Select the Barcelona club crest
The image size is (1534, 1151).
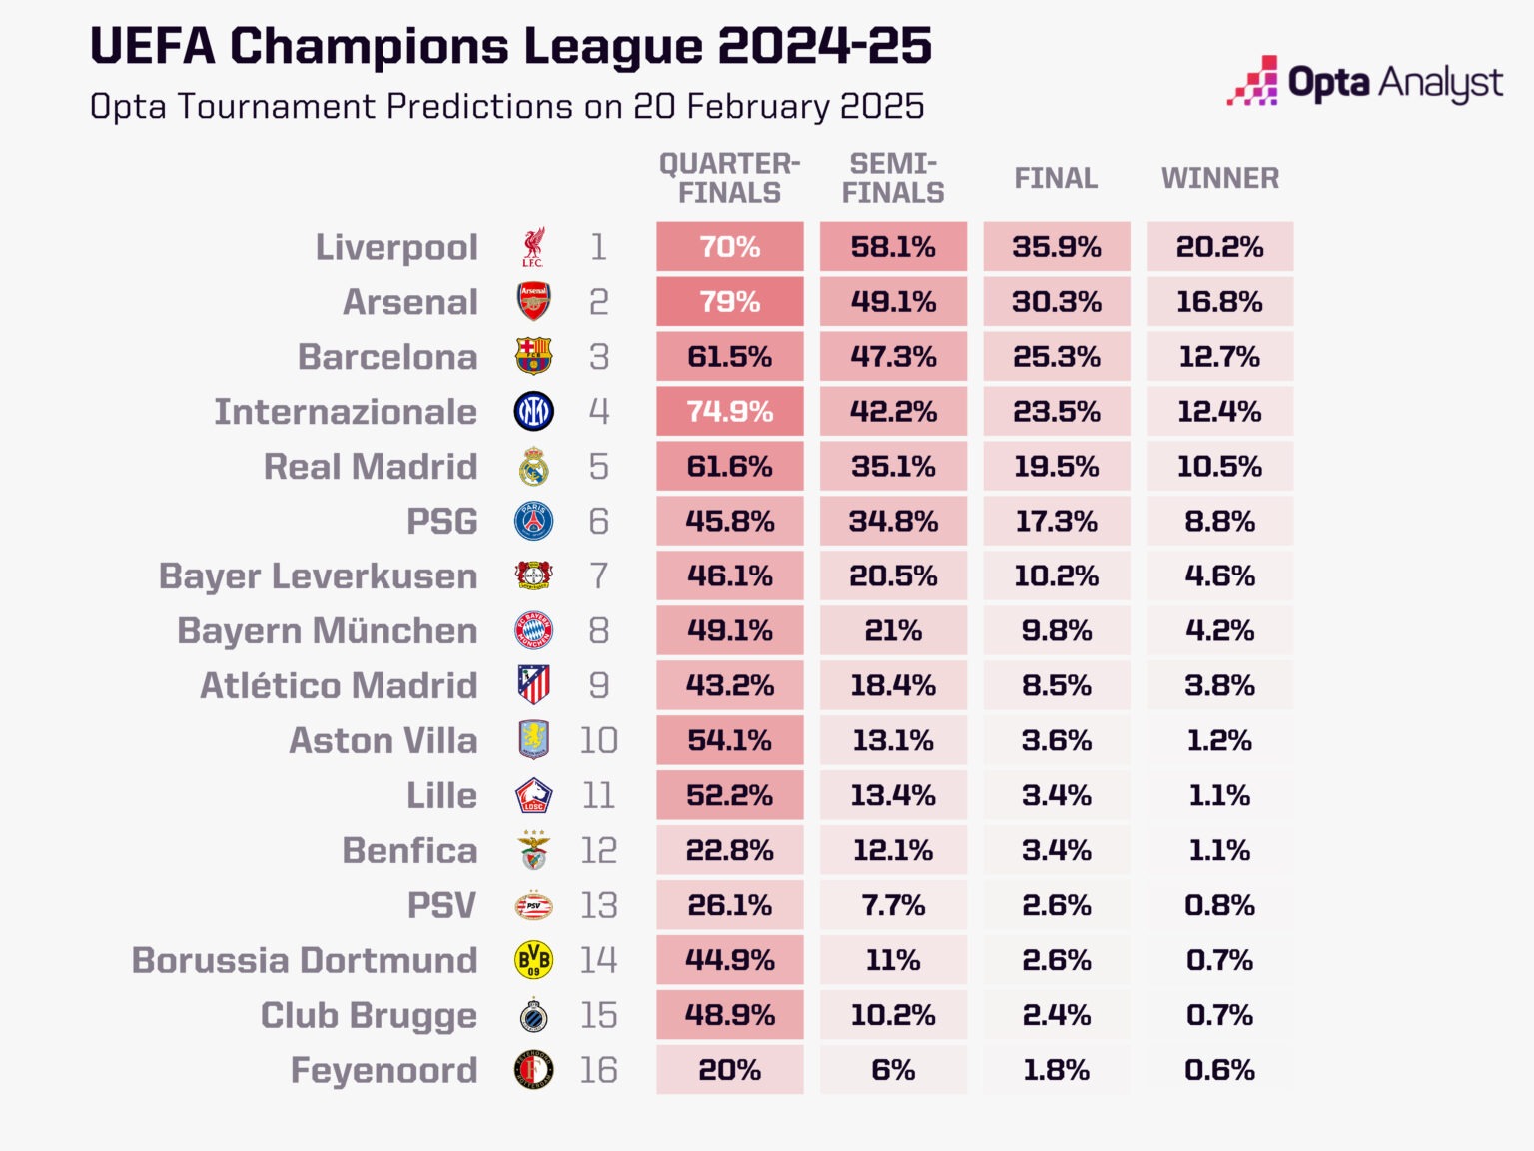533,357
